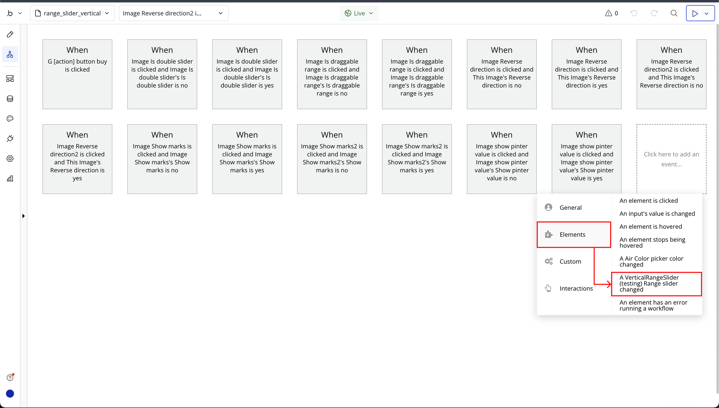Open the Styles palette icon
This screenshot has width=719, height=408.
pos(10,119)
